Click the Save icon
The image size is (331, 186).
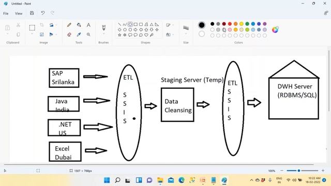32,13
